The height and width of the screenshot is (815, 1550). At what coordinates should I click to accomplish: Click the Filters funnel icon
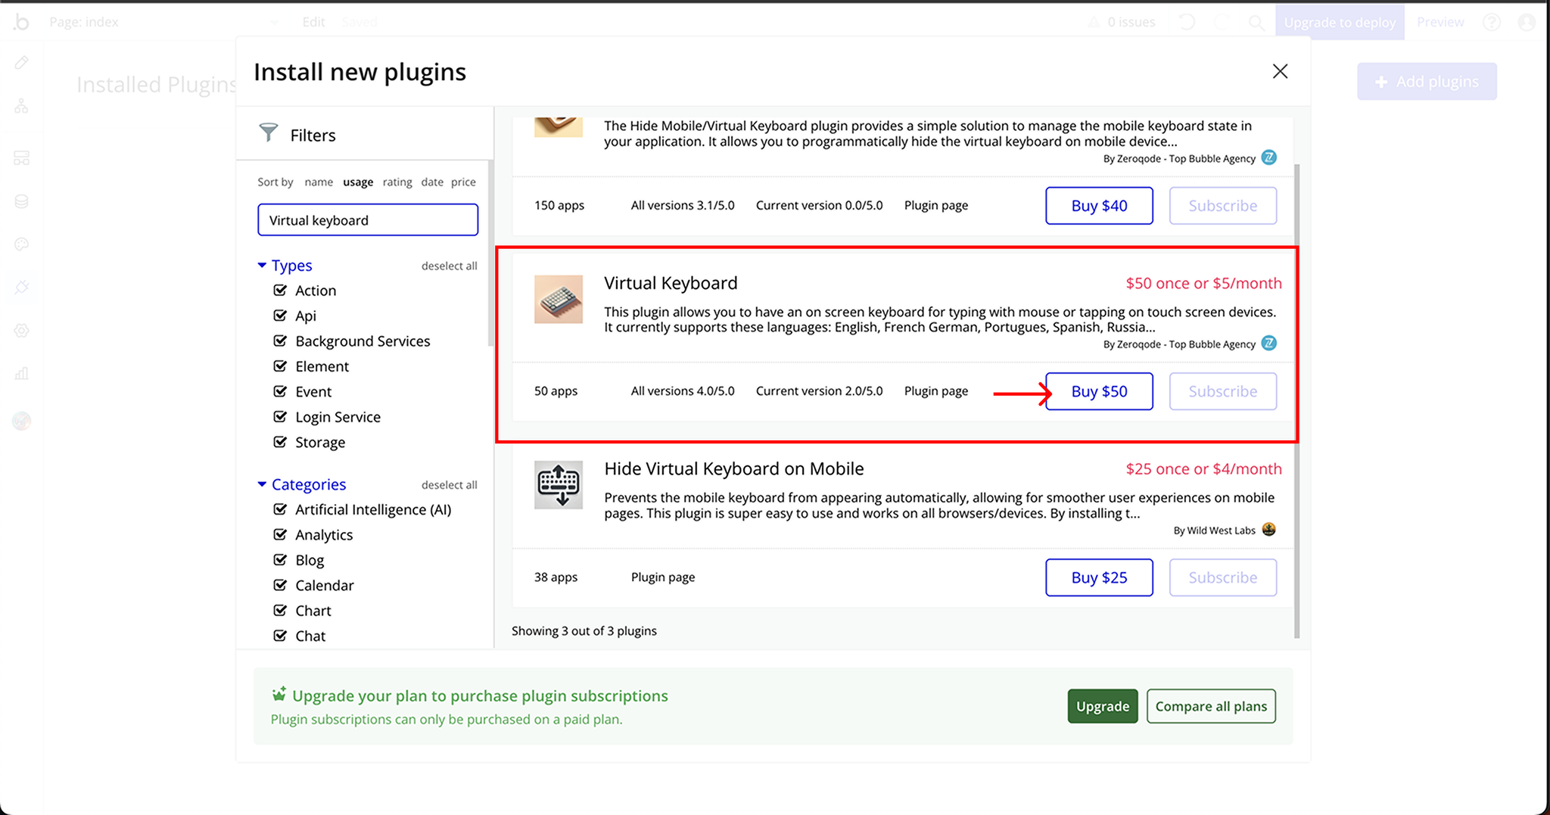(x=268, y=133)
